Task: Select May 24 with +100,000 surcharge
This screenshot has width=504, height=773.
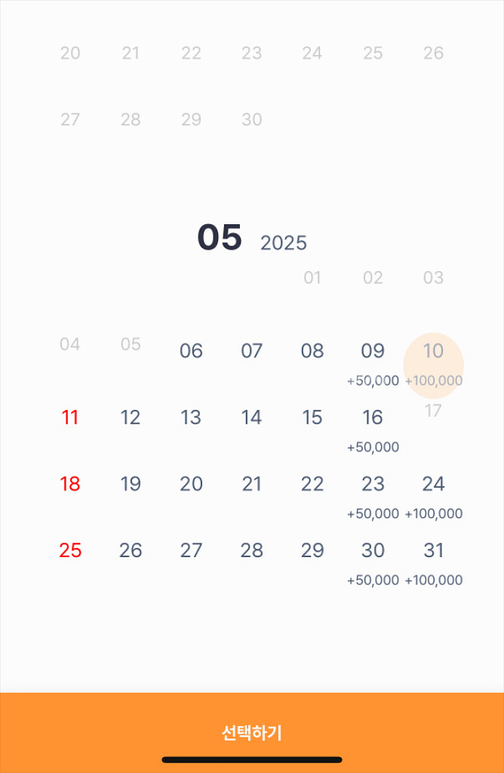Action: point(434,498)
